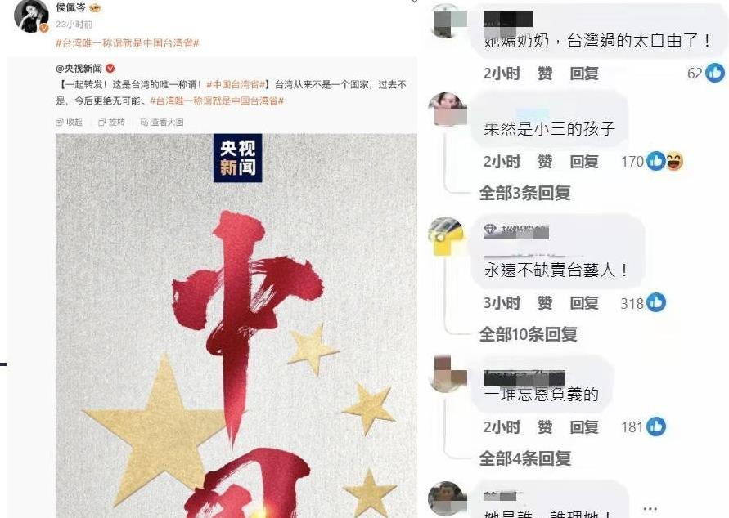Click the like reaction icon beside 181

click(656, 426)
